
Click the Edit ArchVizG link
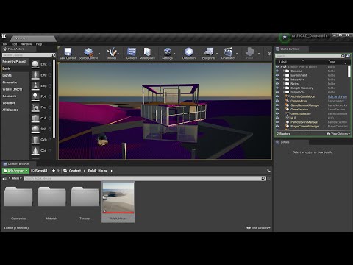[338, 96]
